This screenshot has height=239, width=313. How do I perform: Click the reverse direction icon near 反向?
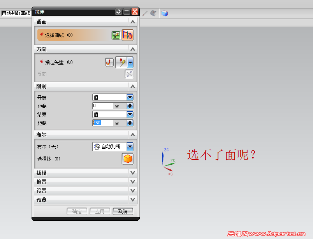pos(129,74)
